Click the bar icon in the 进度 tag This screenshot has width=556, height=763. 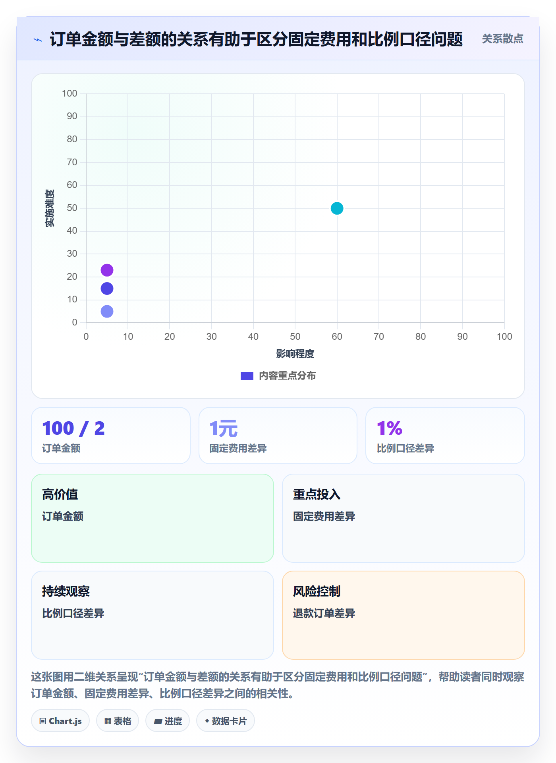tap(158, 722)
